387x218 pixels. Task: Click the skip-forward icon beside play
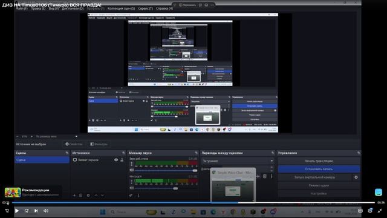[x=27, y=211]
